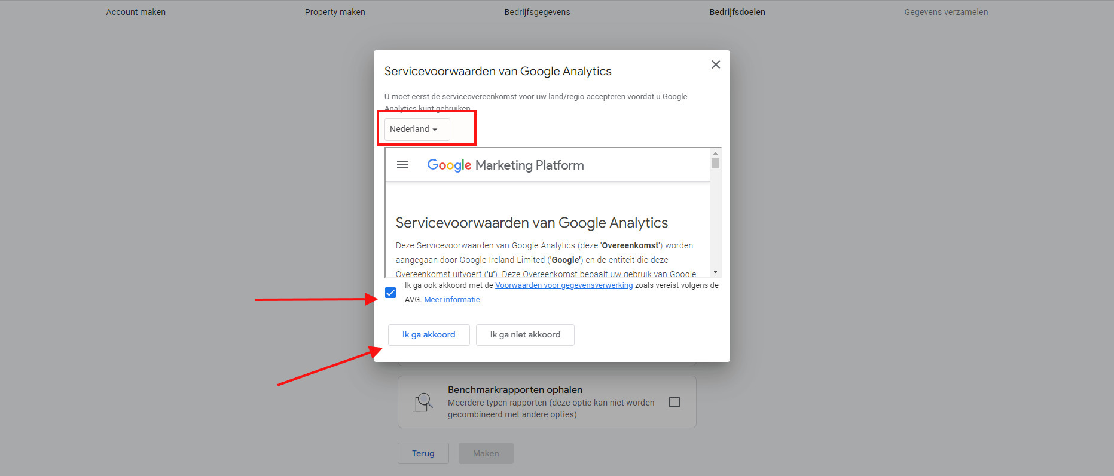The width and height of the screenshot is (1114, 476).
Task: Close the Servicevoorwaarden dialog
Action: point(715,65)
